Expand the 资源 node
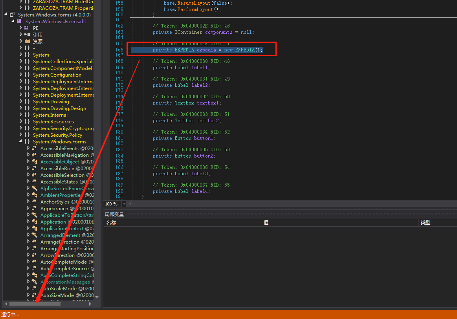457x319 pixels. [21, 41]
